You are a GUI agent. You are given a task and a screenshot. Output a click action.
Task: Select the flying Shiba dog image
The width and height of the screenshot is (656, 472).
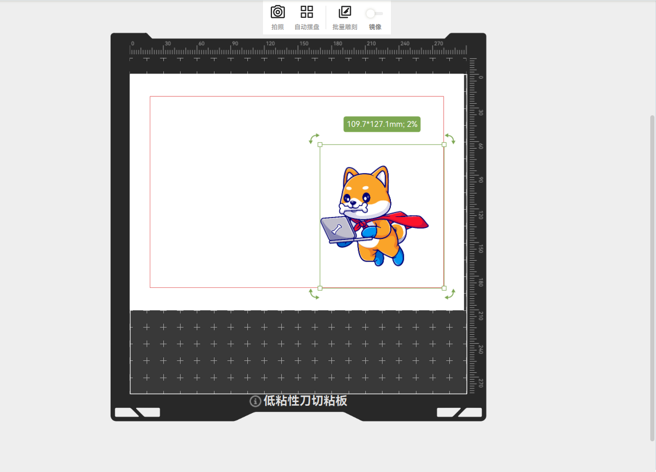374,216
